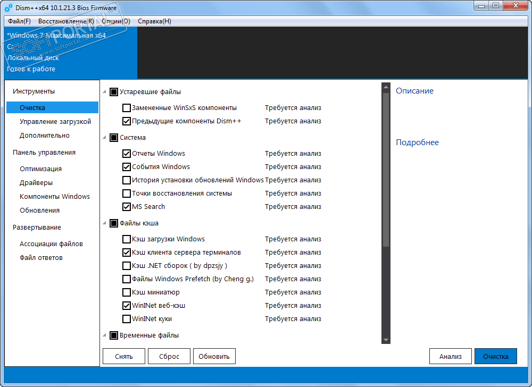Collapse the Система group arrow
The image size is (532, 387).
(104, 138)
